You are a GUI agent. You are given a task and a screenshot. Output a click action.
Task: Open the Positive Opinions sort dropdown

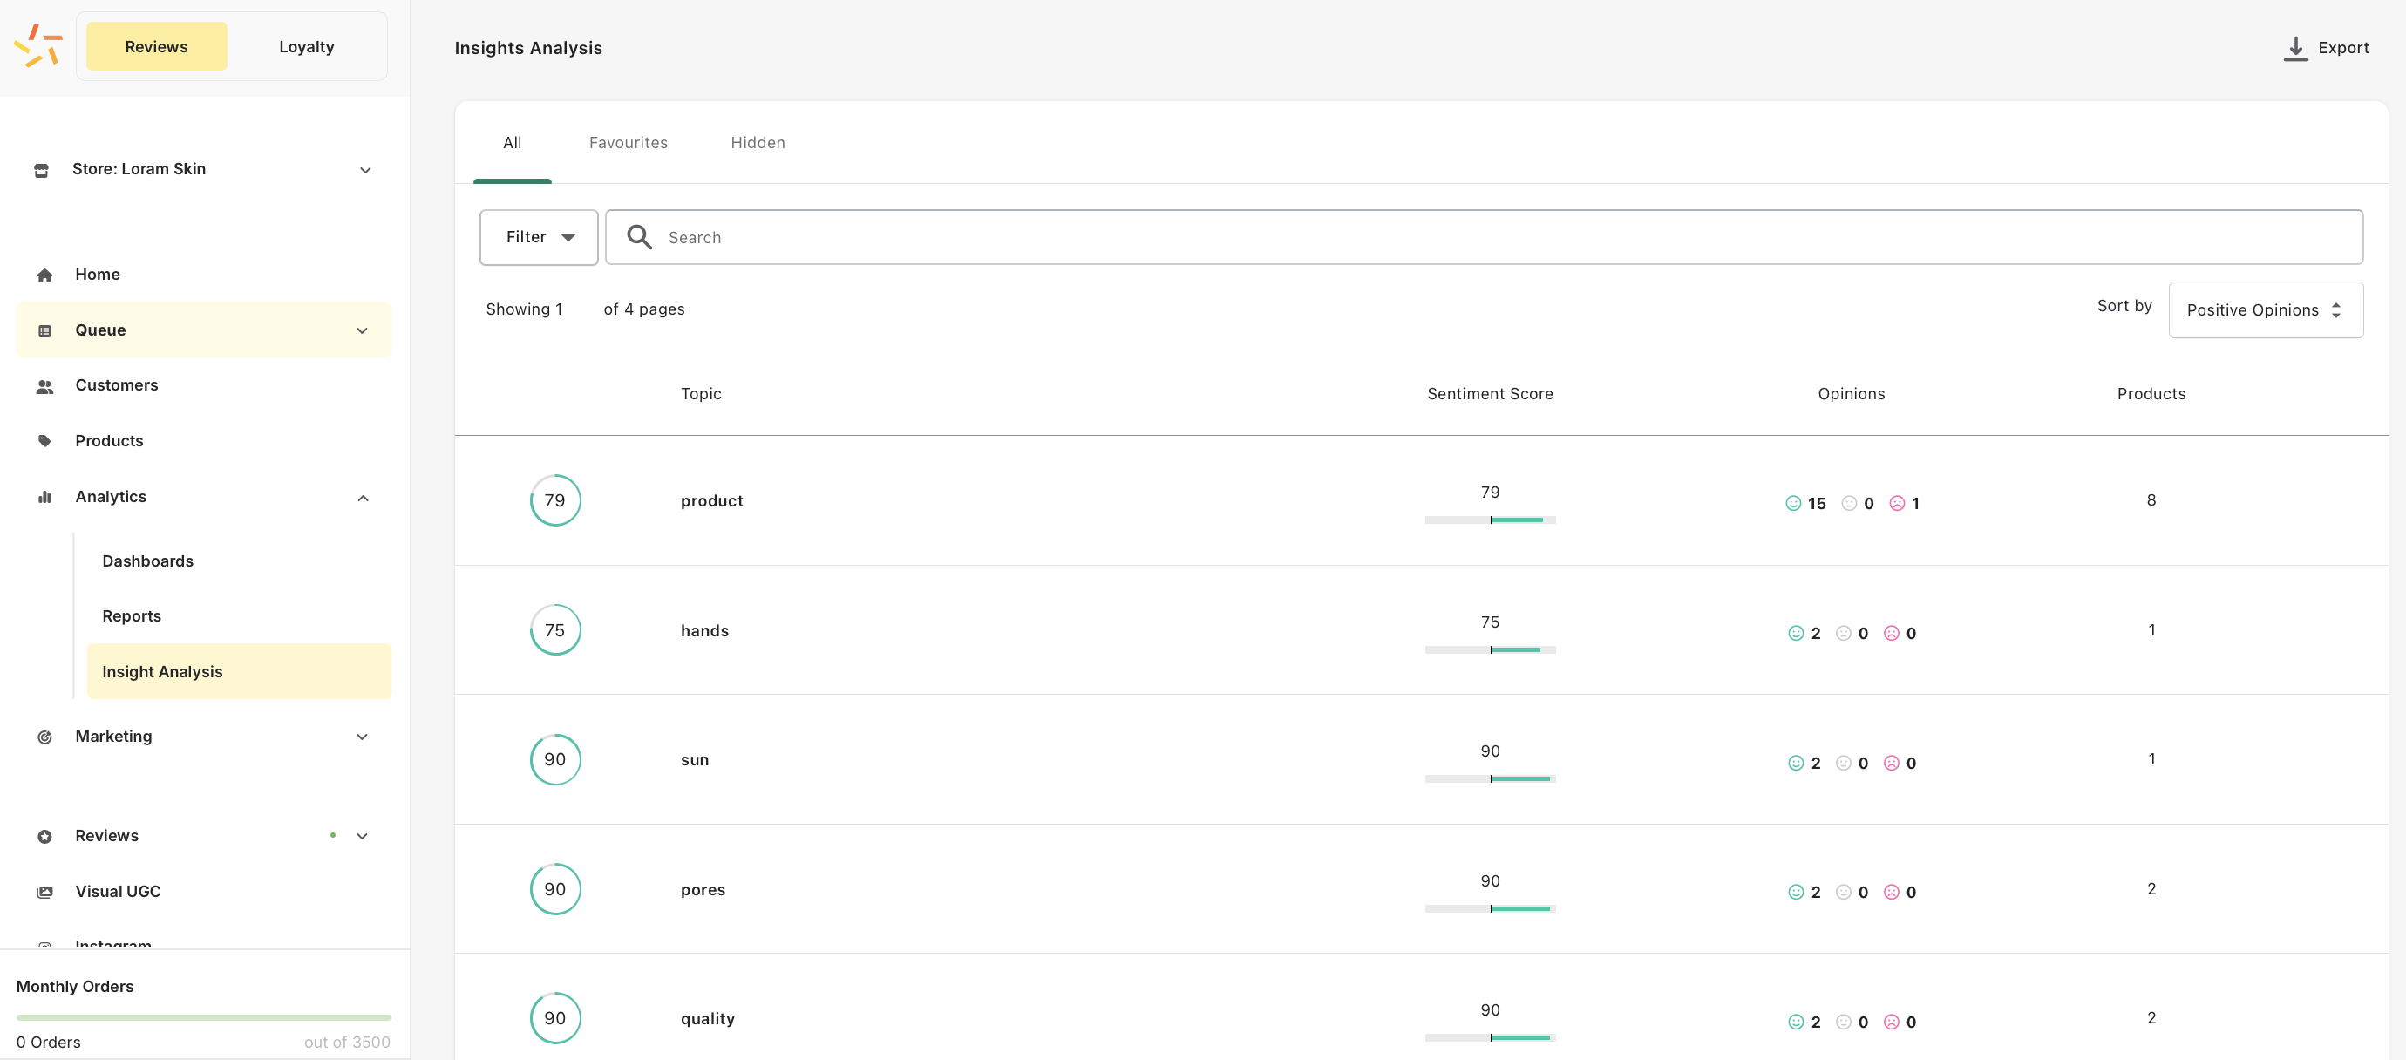2265,310
